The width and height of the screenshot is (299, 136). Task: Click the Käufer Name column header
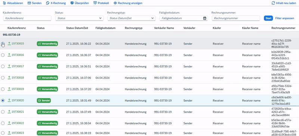pyautogui.click(x=250, y=28)
